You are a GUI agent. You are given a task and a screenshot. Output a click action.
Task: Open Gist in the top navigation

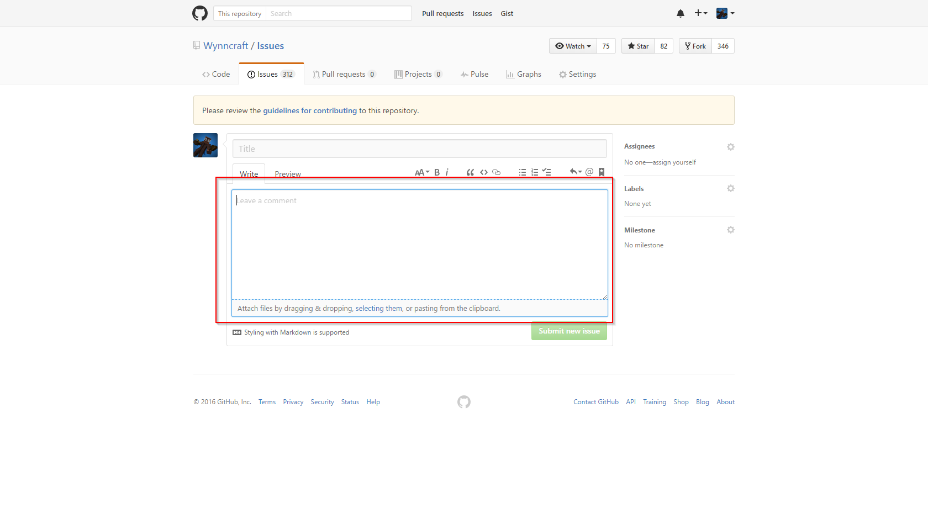507,14
